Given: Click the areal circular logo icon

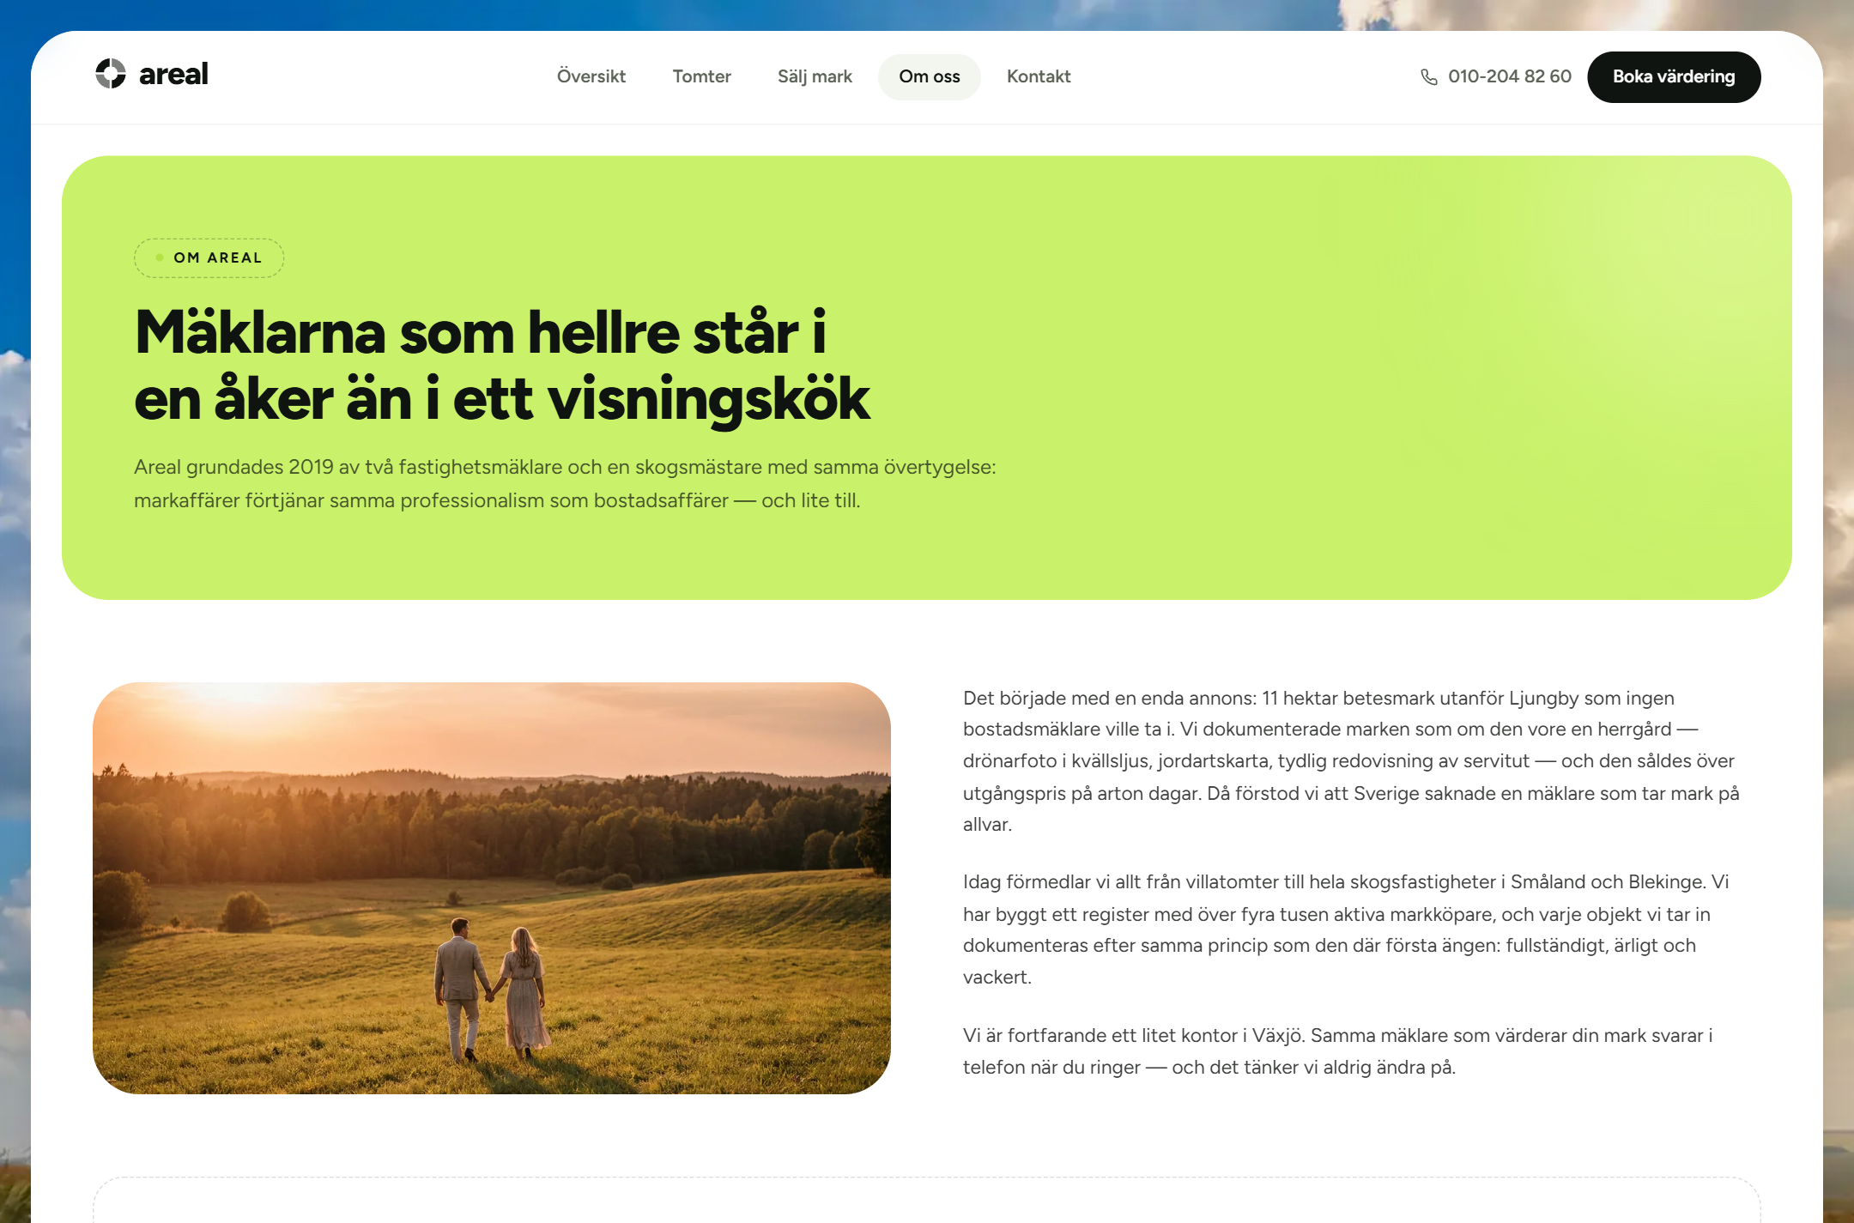Looking at the screenshot, I should (111, 75).
